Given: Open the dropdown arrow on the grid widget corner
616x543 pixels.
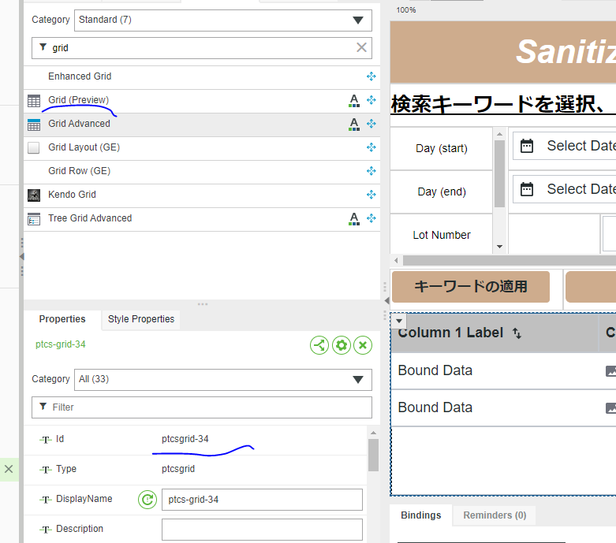Looking at the screenshot, I should coord(399,320).
